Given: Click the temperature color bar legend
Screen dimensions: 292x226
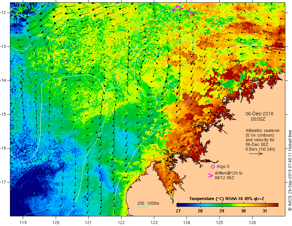Looking at the screenshot, I should 227,205.
